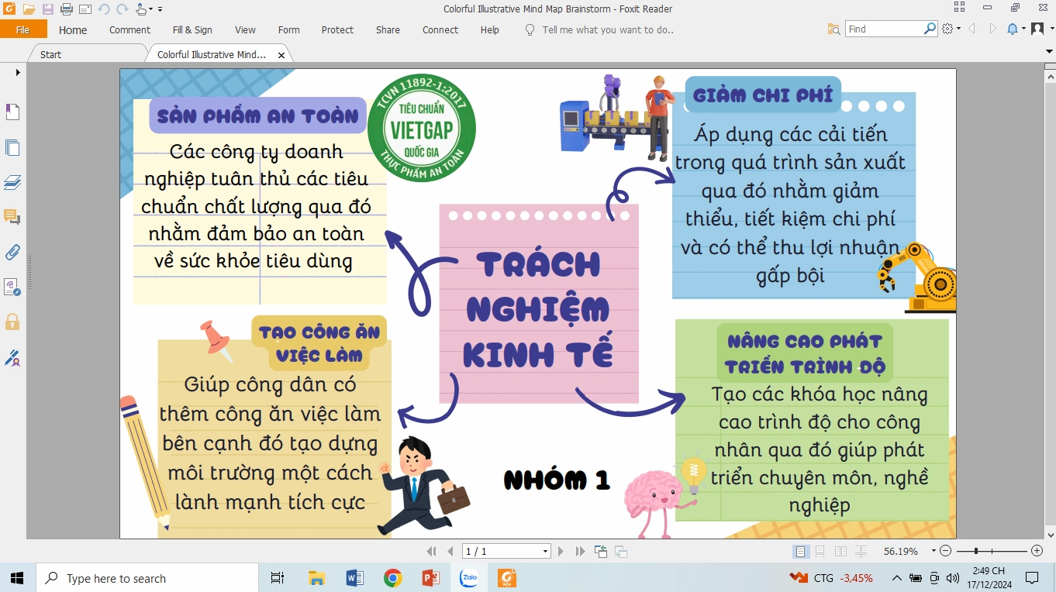Open the Fill & Sign tab
The height and width of the screenshot is (592, 1056).
coord(192,29)
